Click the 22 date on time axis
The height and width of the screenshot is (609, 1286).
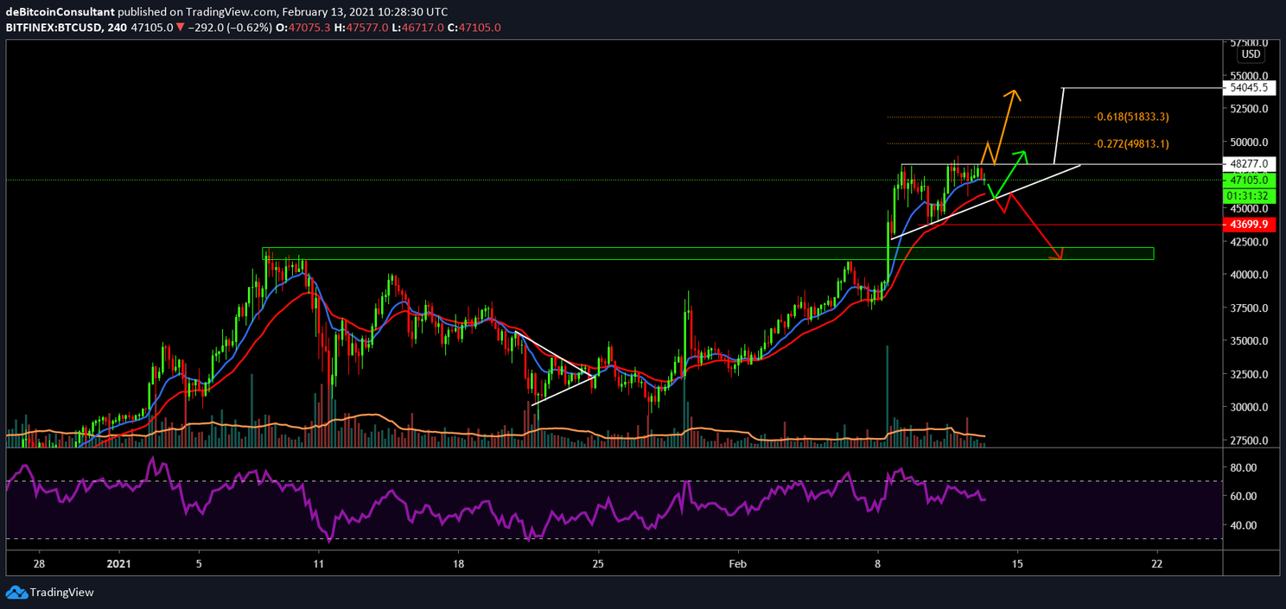[1156, 563]
